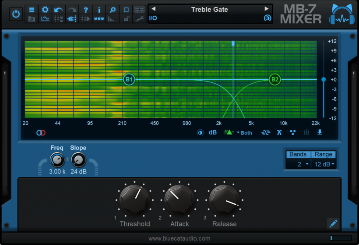Image resolution: width=359 pixels, height=245 pixels.
Task: Toggle dB scale display button
Action: coord(213,132)
